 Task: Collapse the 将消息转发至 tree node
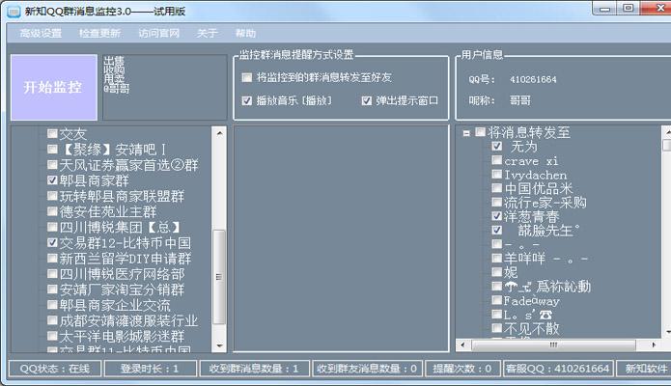(x=466, y=133)
